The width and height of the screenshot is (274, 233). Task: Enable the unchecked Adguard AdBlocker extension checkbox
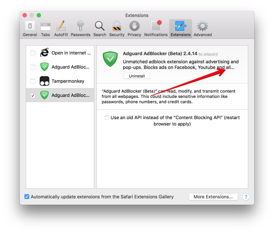33,67
